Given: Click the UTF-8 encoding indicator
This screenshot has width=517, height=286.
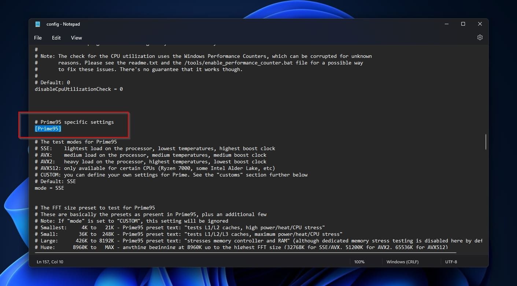Looking at the screenshot, I should (451, 262).
